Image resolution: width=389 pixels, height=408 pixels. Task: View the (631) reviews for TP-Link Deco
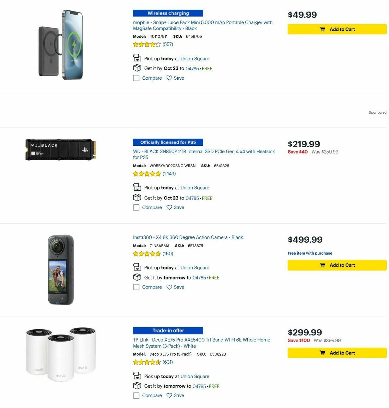(x=168, y=362)
